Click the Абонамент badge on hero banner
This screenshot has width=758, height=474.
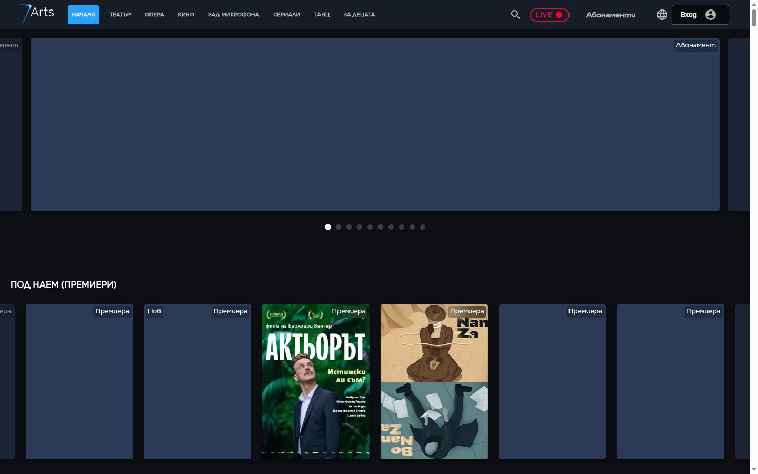696,45
